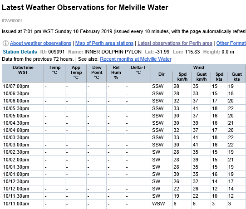Click the Dew Point column header

coord(97,73)
